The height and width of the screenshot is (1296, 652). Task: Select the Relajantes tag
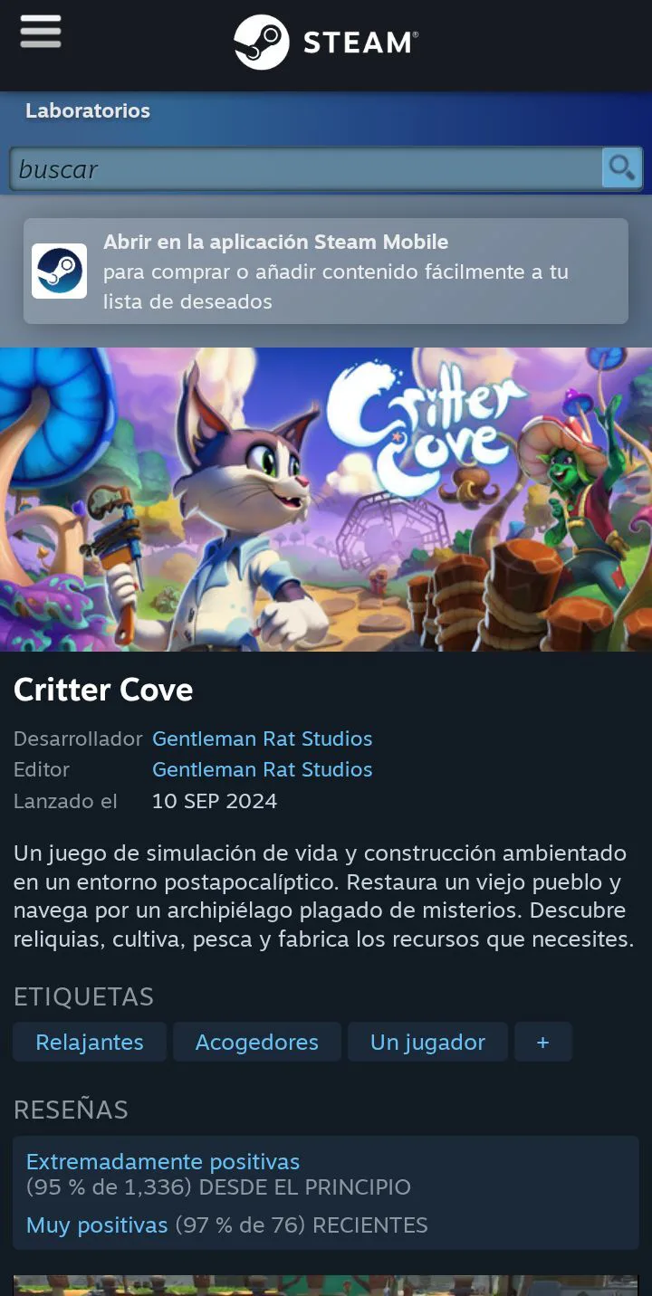click(x=90, y=1042)
